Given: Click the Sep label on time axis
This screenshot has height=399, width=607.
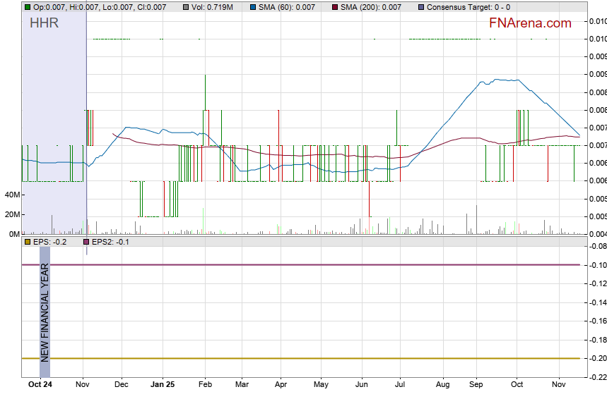Looking at the screenshot, I should point(476,385).
